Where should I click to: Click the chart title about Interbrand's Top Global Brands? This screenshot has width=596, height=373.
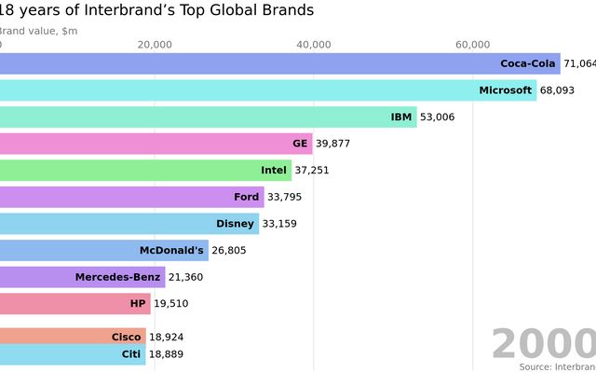(x=156, y=11)
